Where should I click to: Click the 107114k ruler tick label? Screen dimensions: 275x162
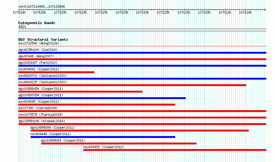(x=19, y=12)
